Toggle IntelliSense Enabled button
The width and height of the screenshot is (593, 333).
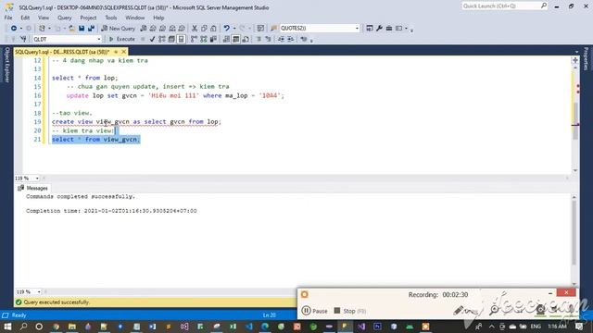182,39
